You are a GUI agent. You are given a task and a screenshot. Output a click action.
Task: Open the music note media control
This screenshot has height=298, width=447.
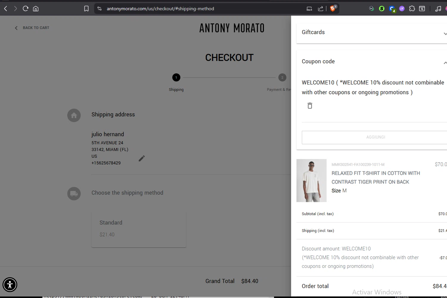point(438,9)
